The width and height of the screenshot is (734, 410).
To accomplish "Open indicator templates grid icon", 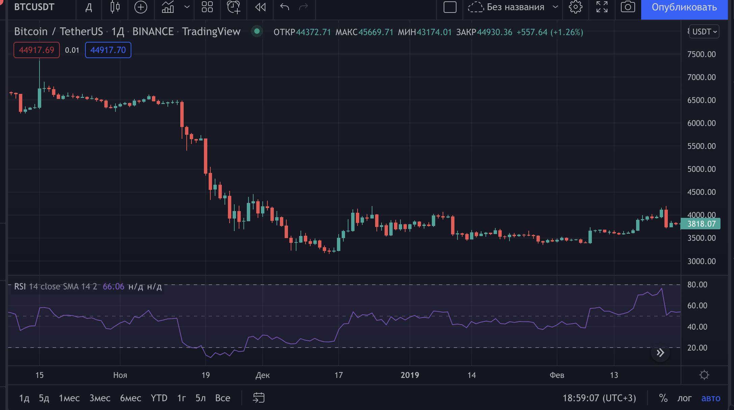I will [207, 7].
